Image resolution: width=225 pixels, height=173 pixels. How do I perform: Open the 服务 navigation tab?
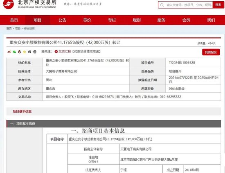[162, 20]
